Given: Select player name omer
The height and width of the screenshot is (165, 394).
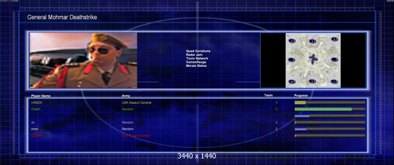Looking at the screenshot, I should (35, 129).
